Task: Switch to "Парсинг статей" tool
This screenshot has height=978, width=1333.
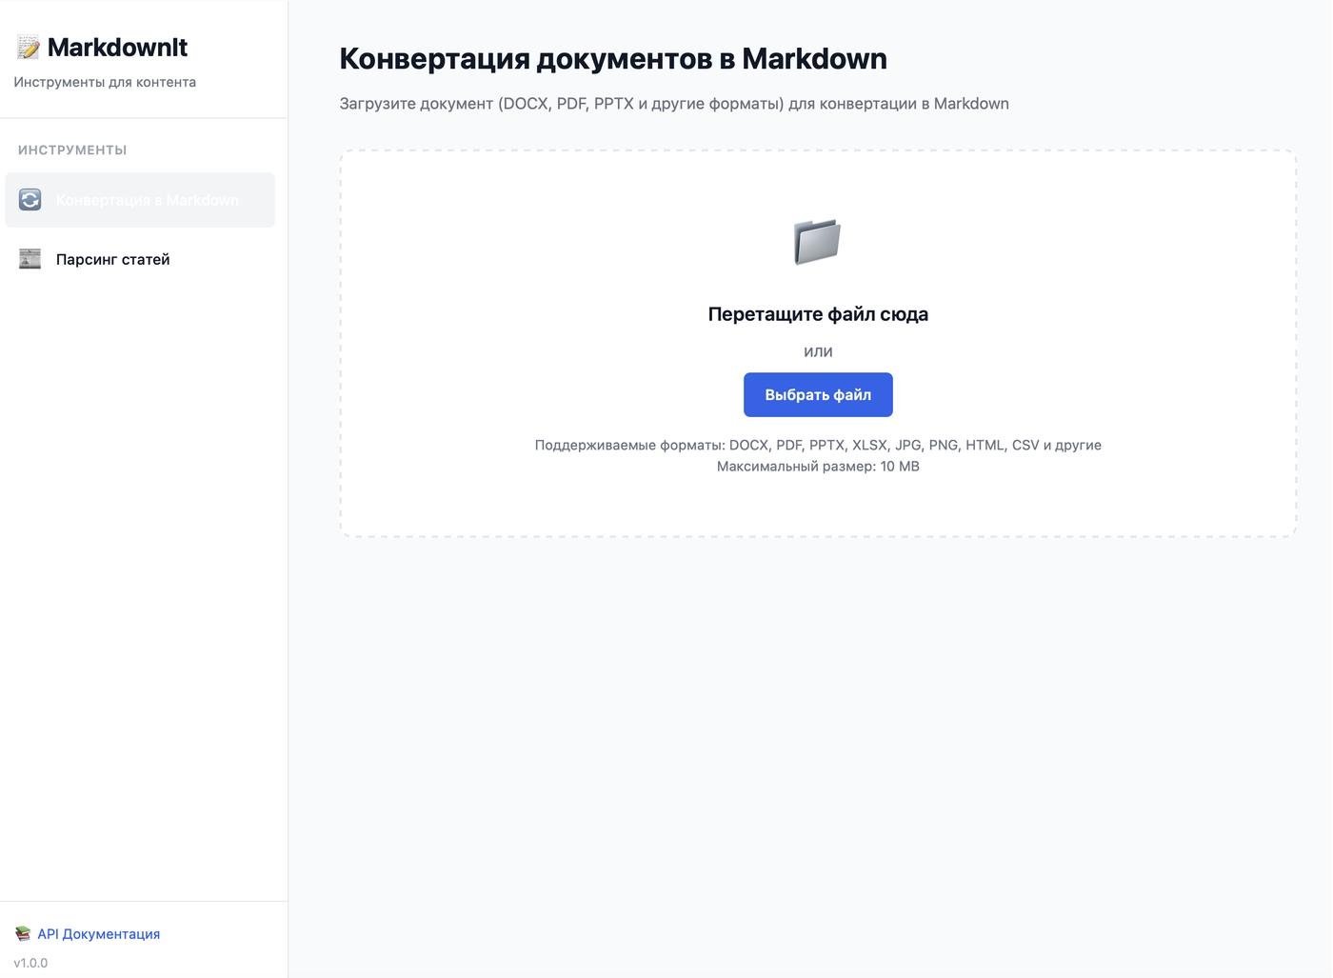Action: point(112,259)
